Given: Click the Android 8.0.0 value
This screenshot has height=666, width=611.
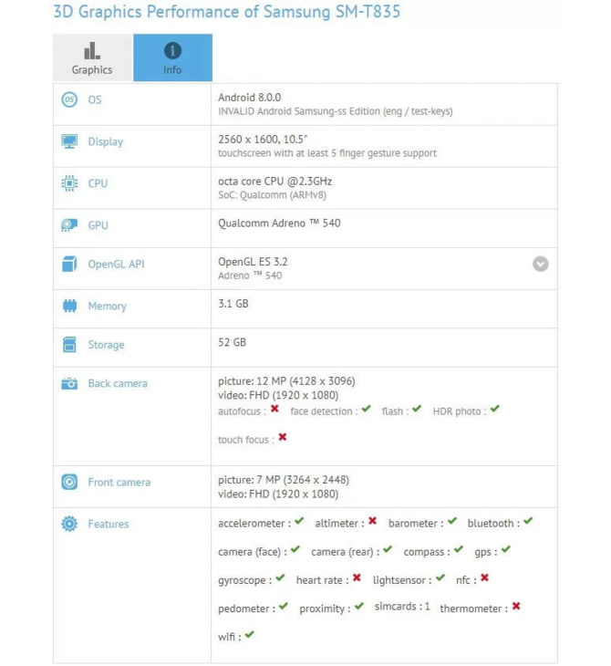Looking at the screenshot, I should click(250, 98).
